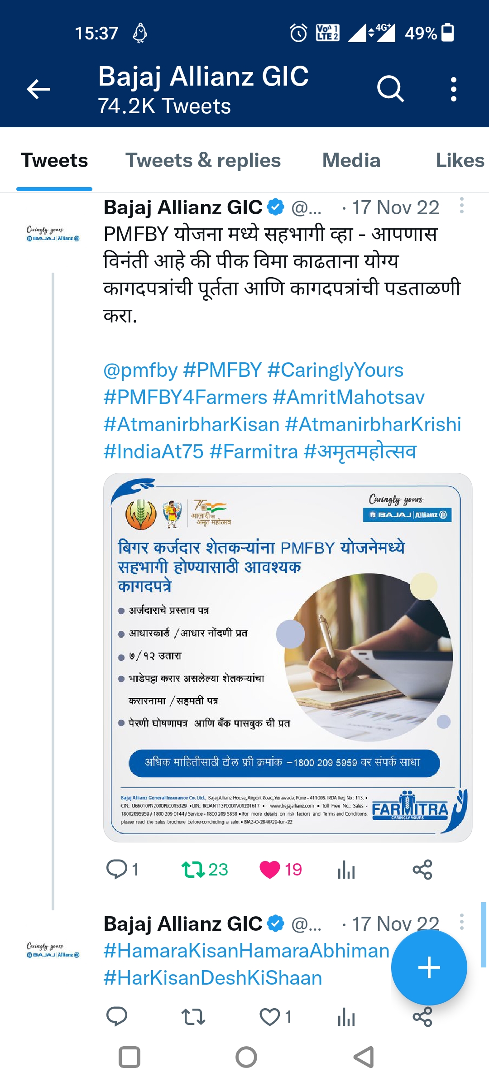Reply to the #HamaraKisanHamaraAbhiman tweet
489x1087 pixels.
click(x=117, y=1017)
